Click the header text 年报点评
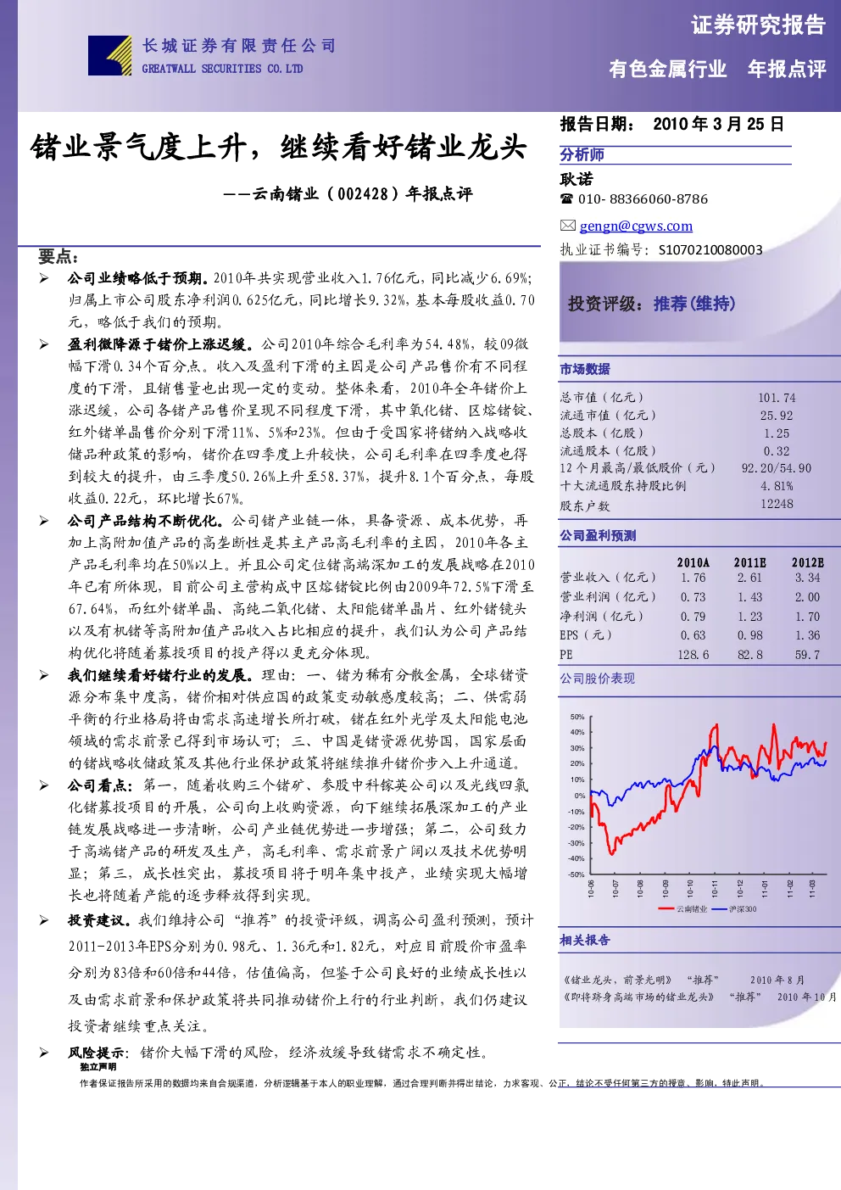 coord(787,69)
